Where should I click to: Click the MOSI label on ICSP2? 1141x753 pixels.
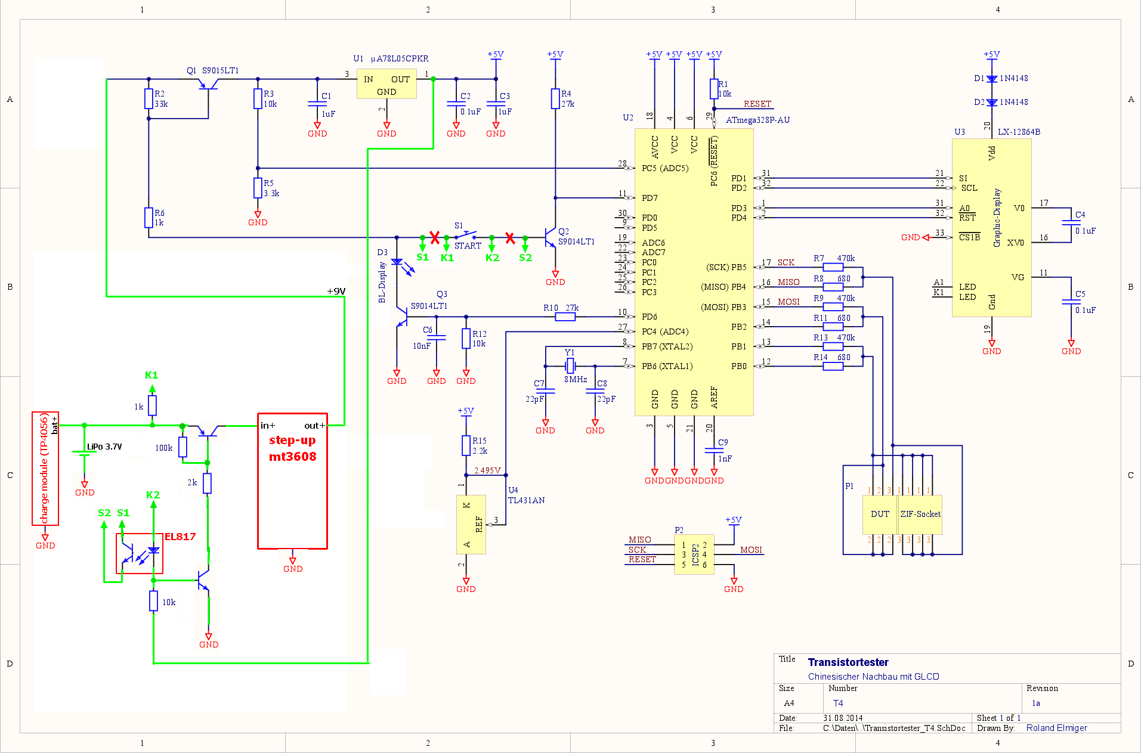point(751,550)
